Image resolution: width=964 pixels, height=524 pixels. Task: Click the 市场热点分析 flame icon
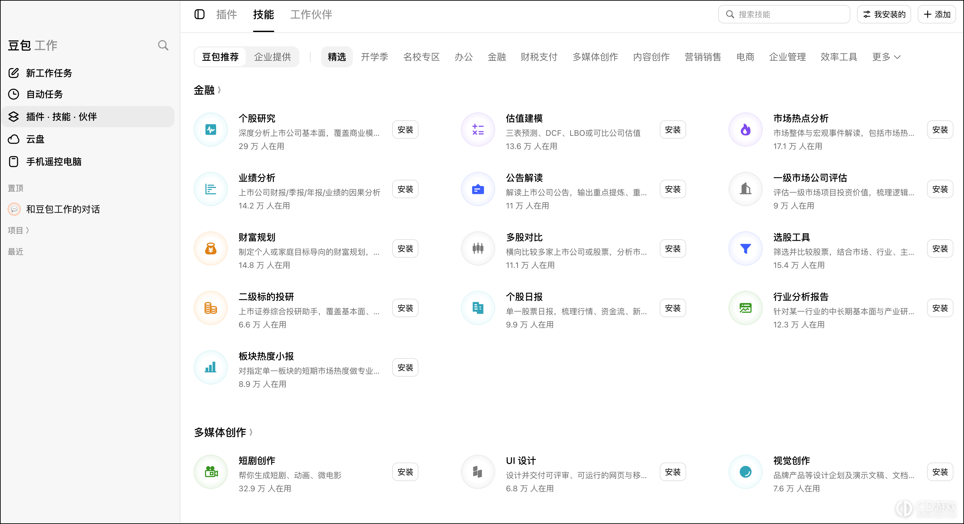[745, 130]
